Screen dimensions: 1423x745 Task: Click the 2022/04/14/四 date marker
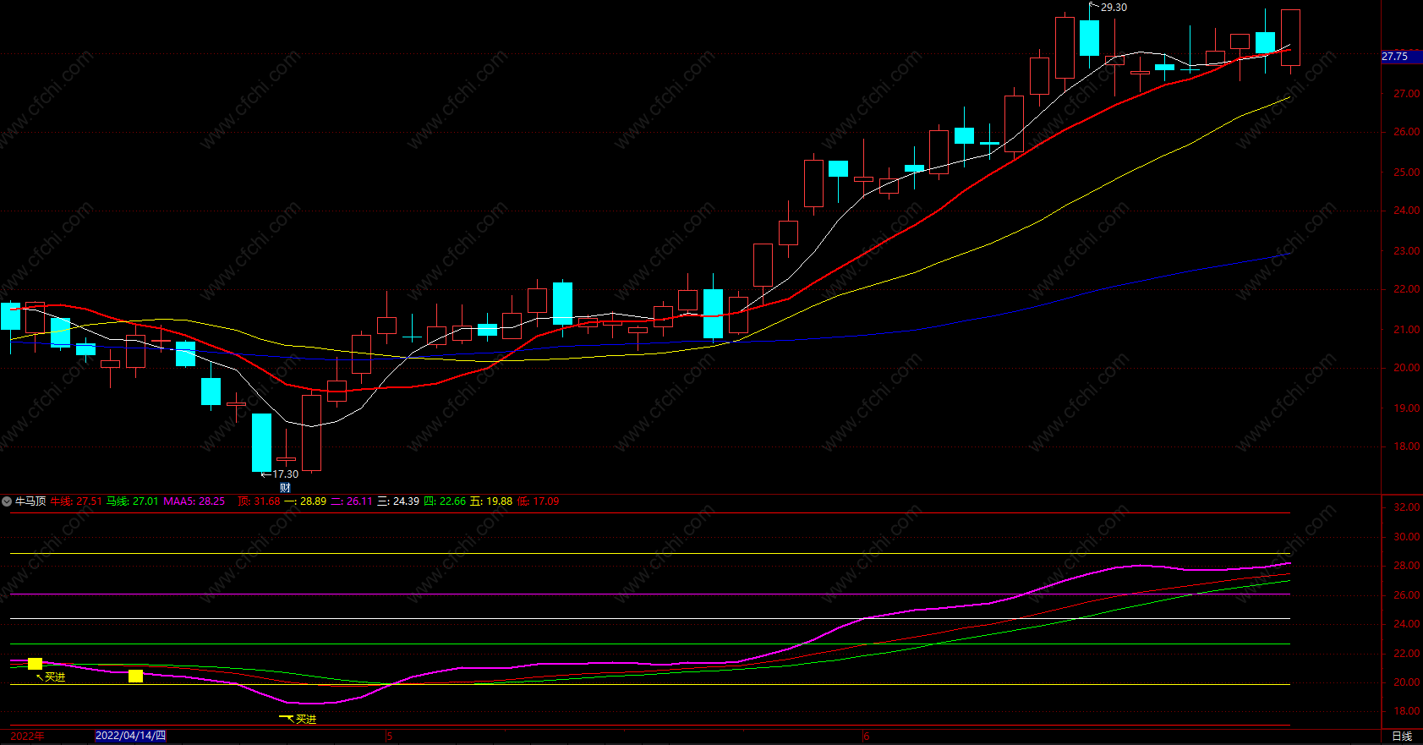[130, 736]
